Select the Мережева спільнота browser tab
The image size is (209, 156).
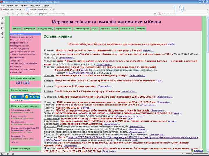pyautogui.click(x=39, y=9)
